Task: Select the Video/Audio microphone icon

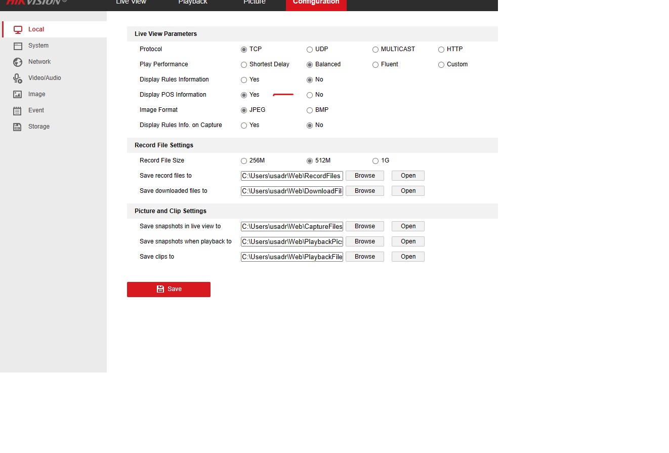Action: point(18,78)
